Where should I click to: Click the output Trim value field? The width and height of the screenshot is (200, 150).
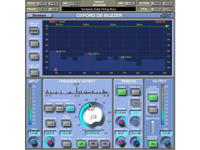click(x=166, y=133)
